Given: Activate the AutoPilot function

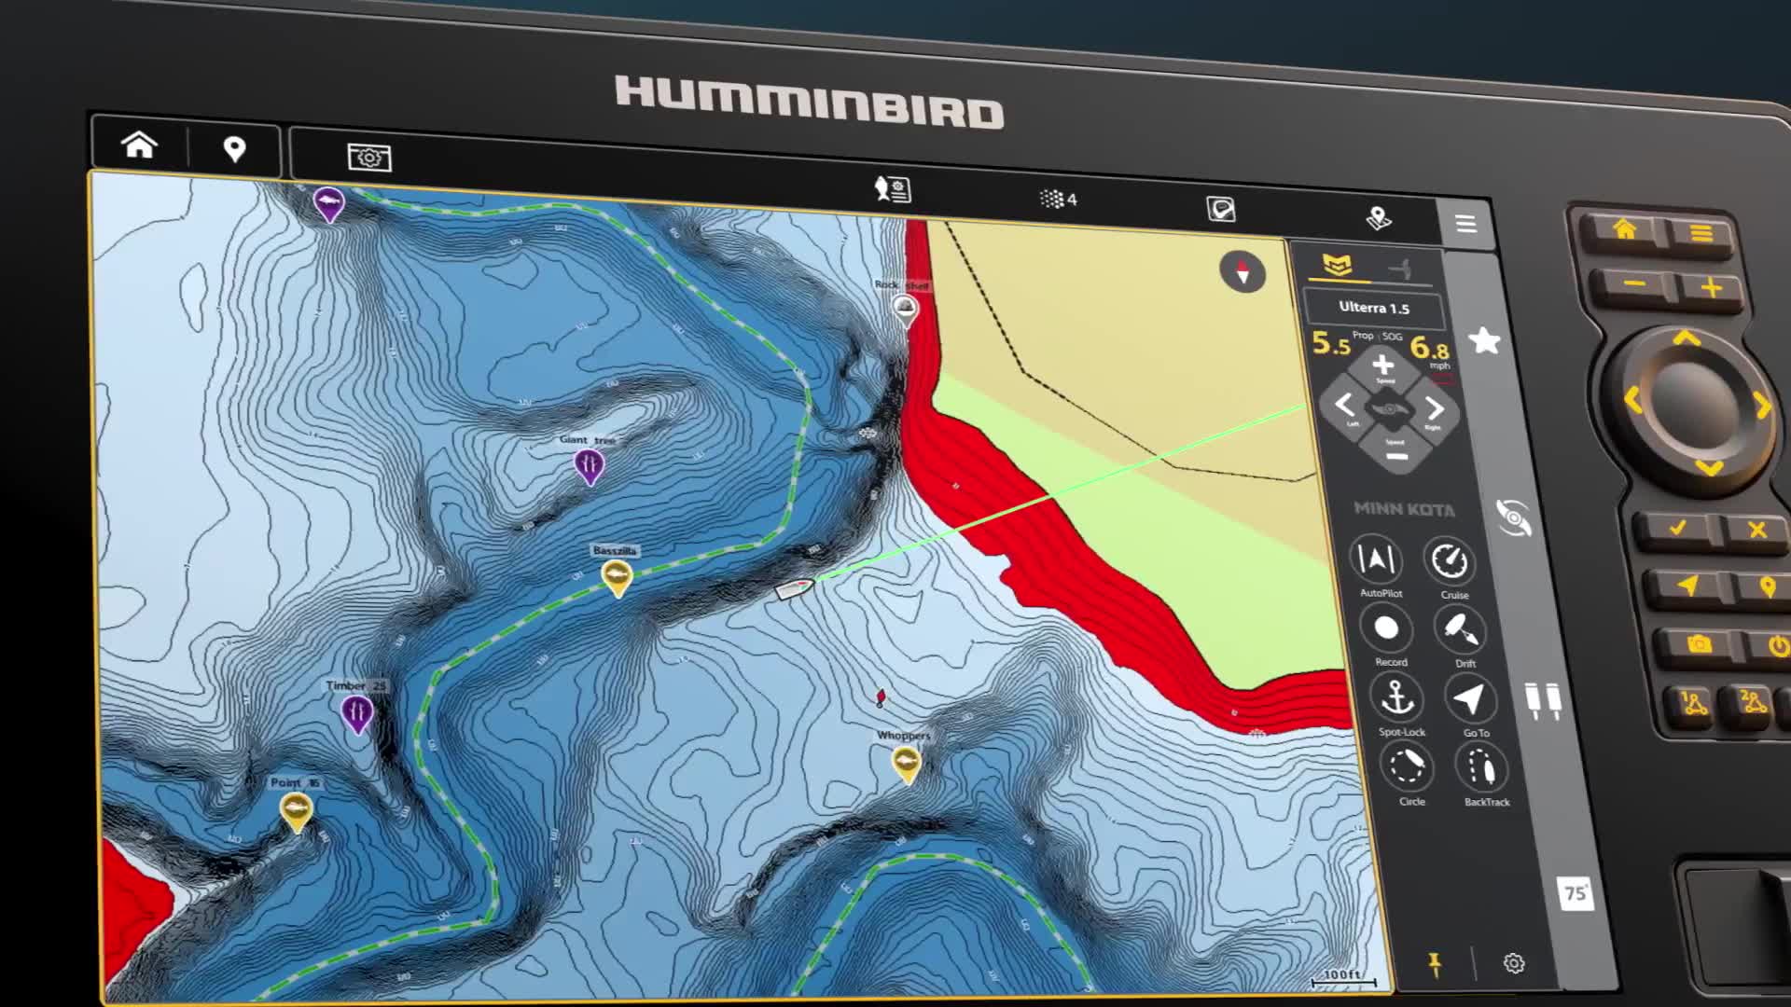Looking at the screenshot, I should click(1376, 559).
